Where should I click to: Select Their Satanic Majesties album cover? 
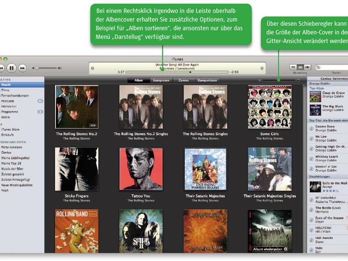click(205, 169)
